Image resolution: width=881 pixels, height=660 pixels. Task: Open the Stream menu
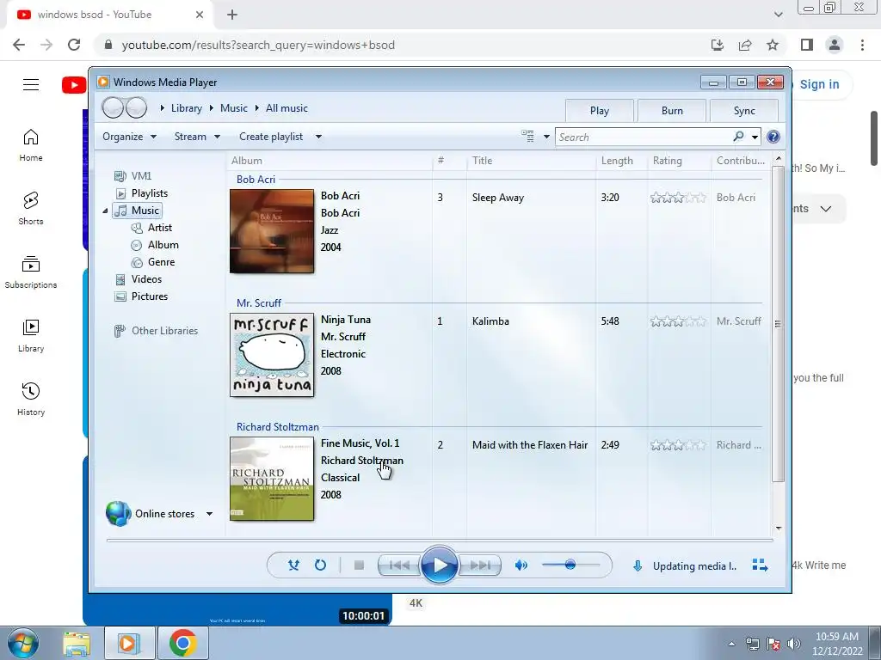tap(197, 137)
